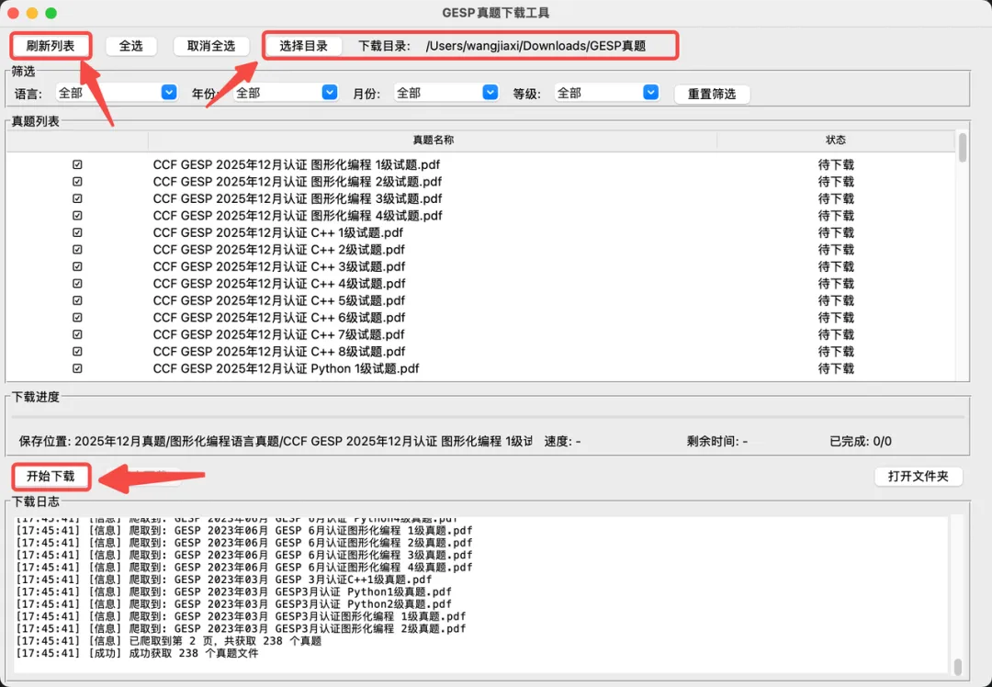
Task: Click the yellow macOS minimize window button
Action: [32, 13]
